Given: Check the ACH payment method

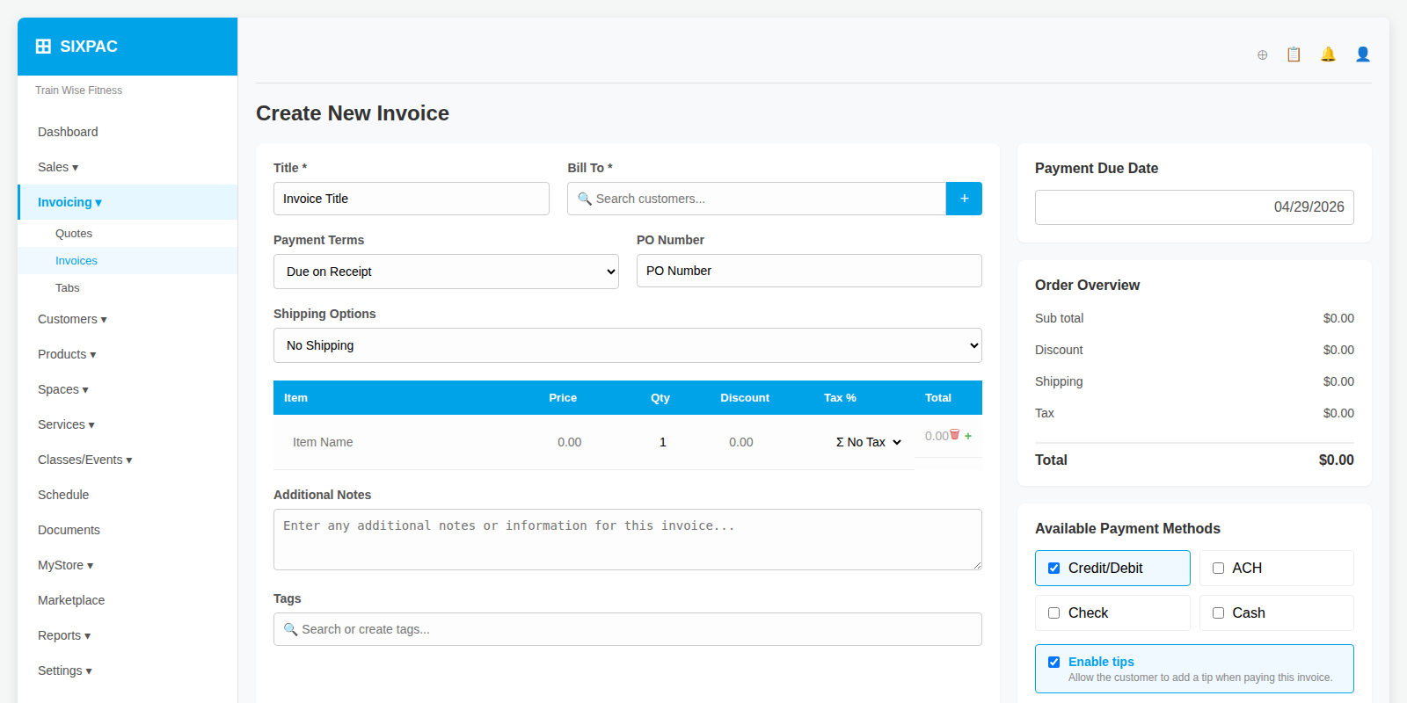Looking at the screenshot, I should click(1218, 569).
